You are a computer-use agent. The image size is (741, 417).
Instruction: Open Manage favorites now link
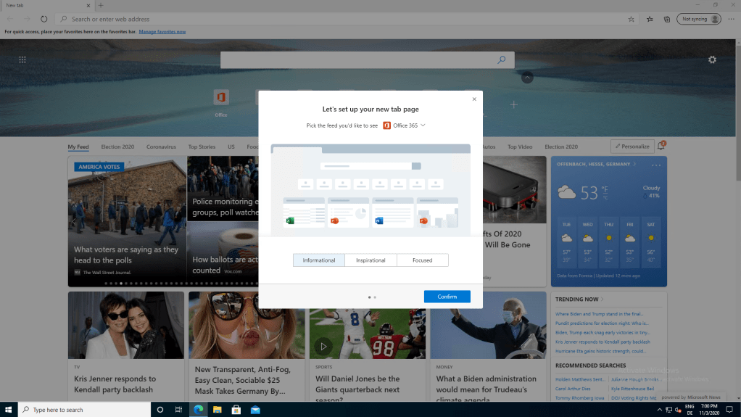(x=162, y=32)
